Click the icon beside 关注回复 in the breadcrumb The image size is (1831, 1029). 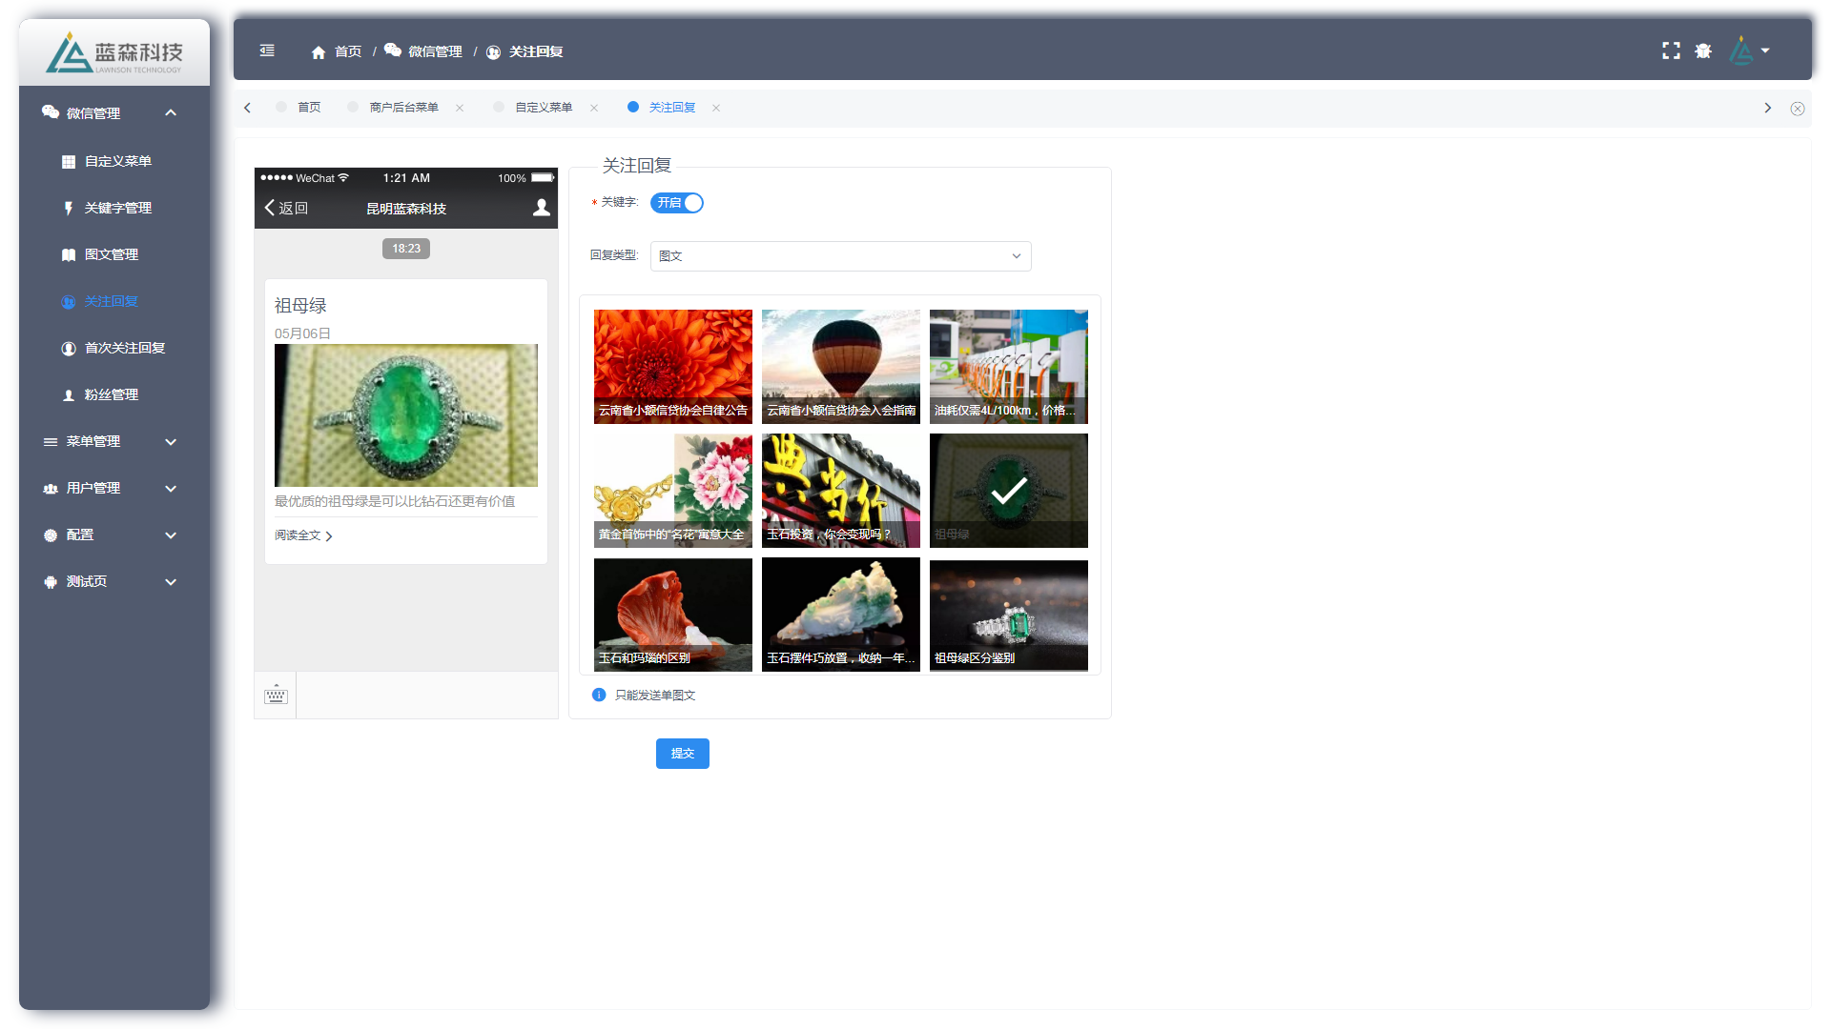[x=493, y=52]
